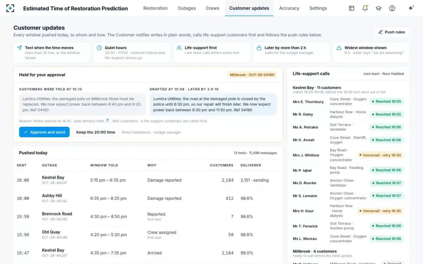
Task: Click the sparkle assistant icon
Action: (411, 8)
